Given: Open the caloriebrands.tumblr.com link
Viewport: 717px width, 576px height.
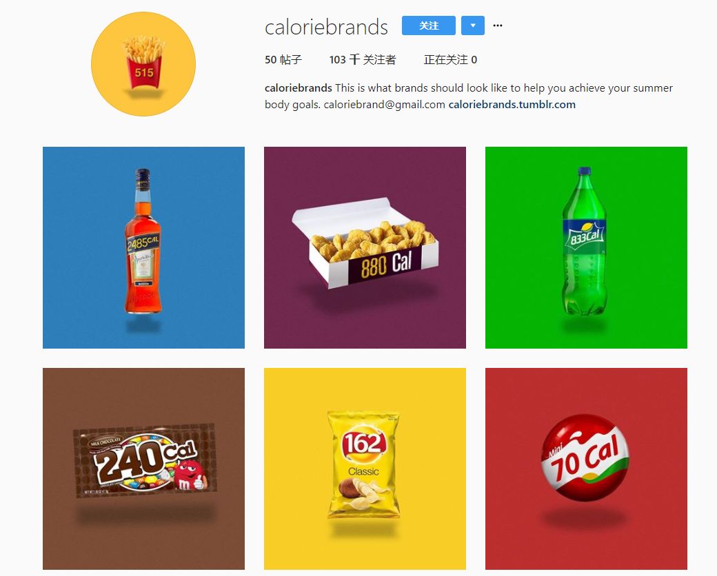Looking at the screenshot, I should click(512, 105).
